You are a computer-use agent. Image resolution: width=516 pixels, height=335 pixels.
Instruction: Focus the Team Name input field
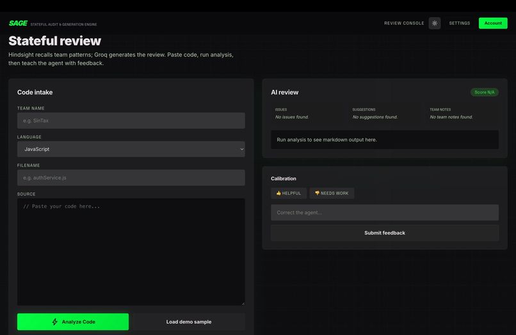[131, 121]
